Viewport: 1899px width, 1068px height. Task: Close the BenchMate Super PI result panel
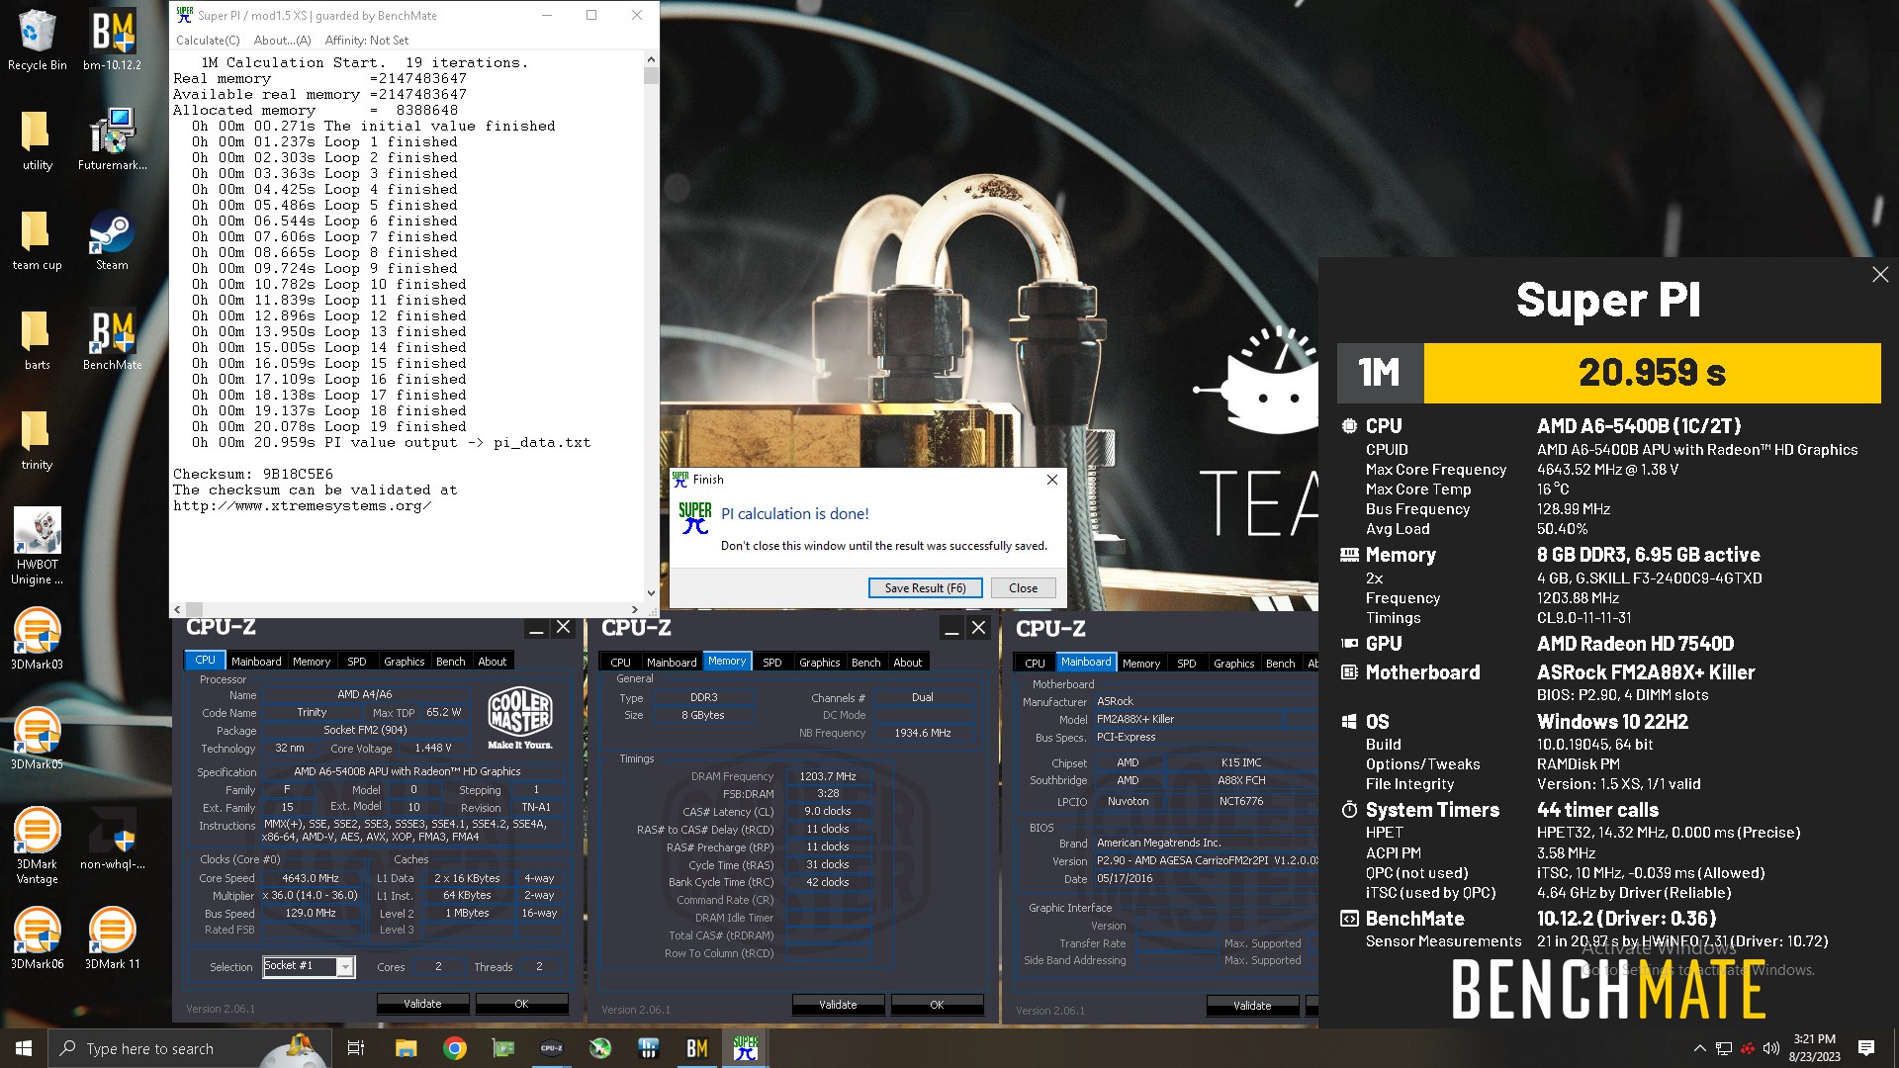pyautogui.click(x=1880, y=275)
